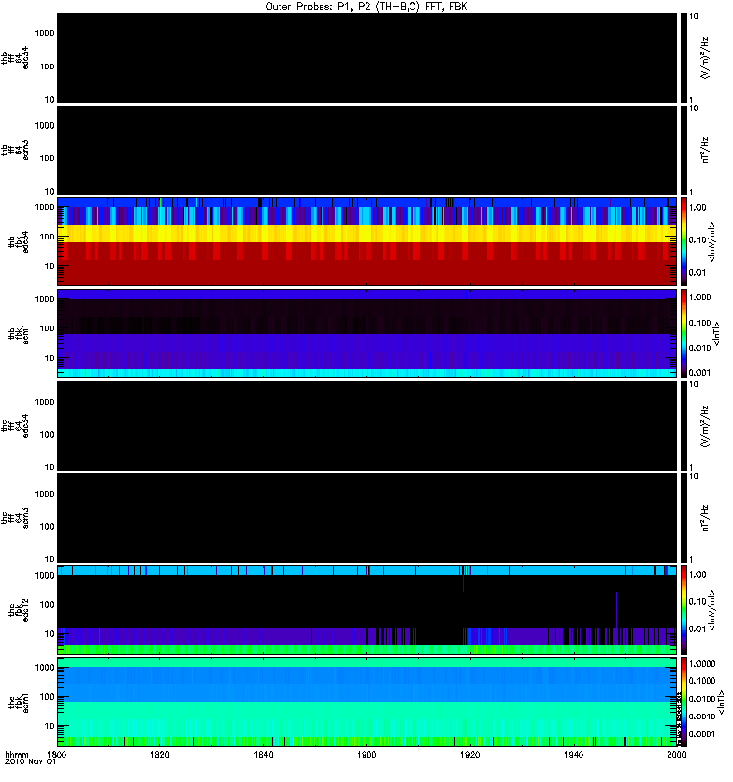Select the thc fbk scm1 spectrogram panel
This screenshot has height=782, width=733.
point(366,702)
